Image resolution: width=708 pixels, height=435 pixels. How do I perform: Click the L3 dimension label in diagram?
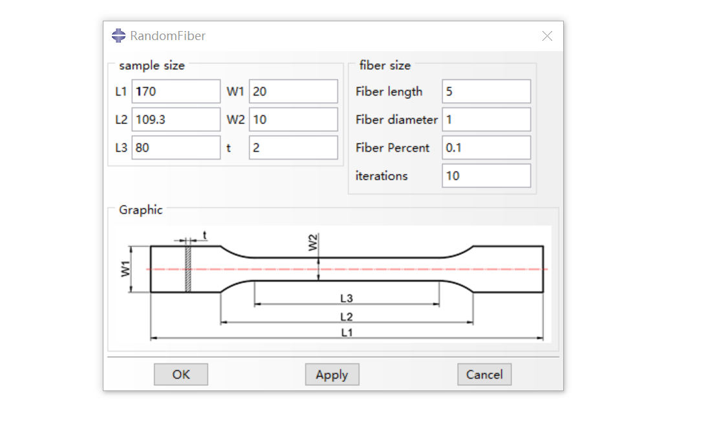[x=347, y=298]
